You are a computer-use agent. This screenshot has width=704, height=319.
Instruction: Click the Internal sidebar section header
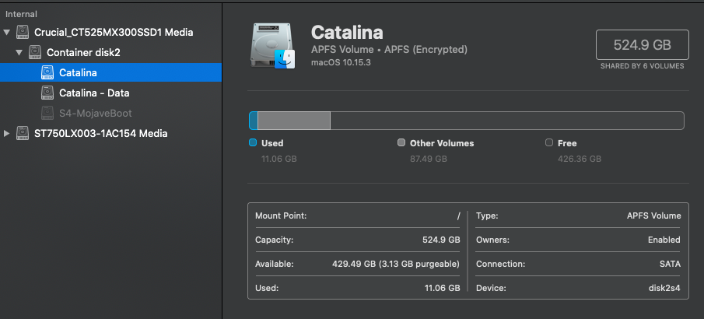coord(21,14)
